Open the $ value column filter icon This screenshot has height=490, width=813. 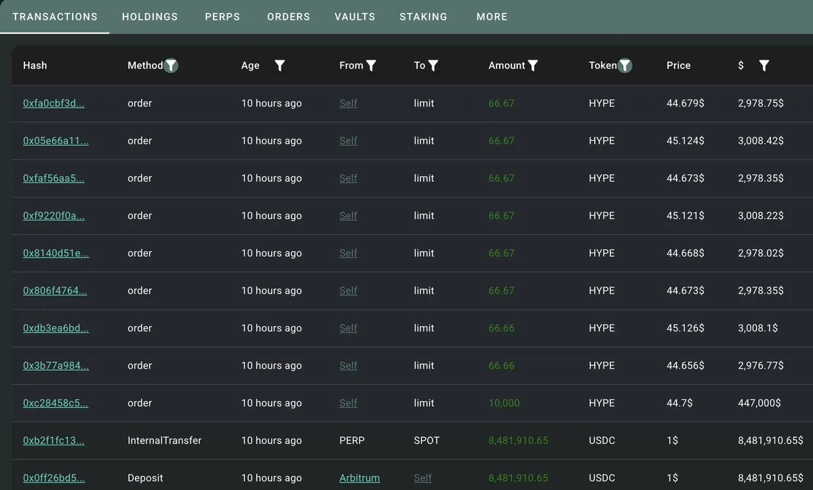(764, 65)
